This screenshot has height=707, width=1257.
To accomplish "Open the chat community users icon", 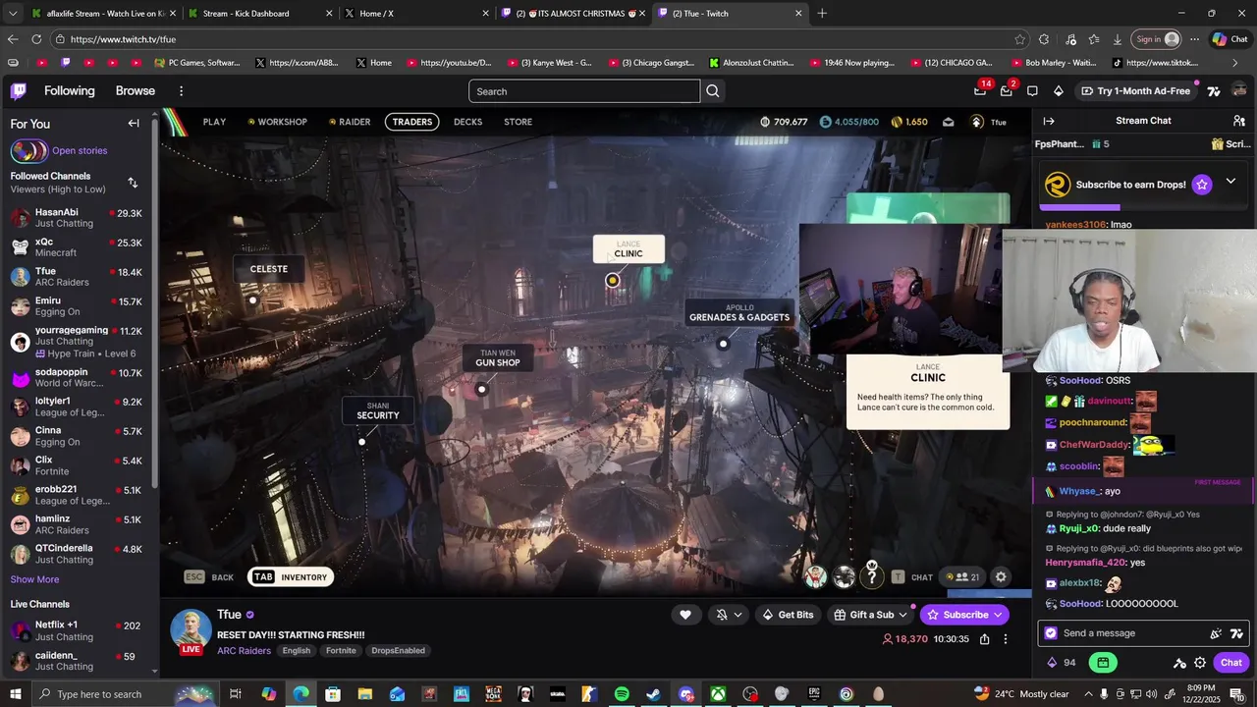I will [1239, 121].
